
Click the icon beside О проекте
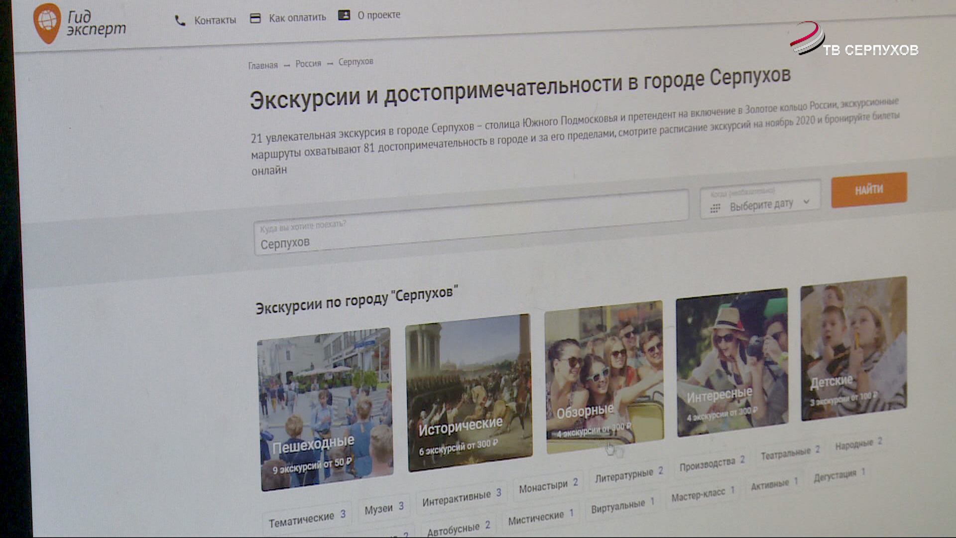coord(344,15)
